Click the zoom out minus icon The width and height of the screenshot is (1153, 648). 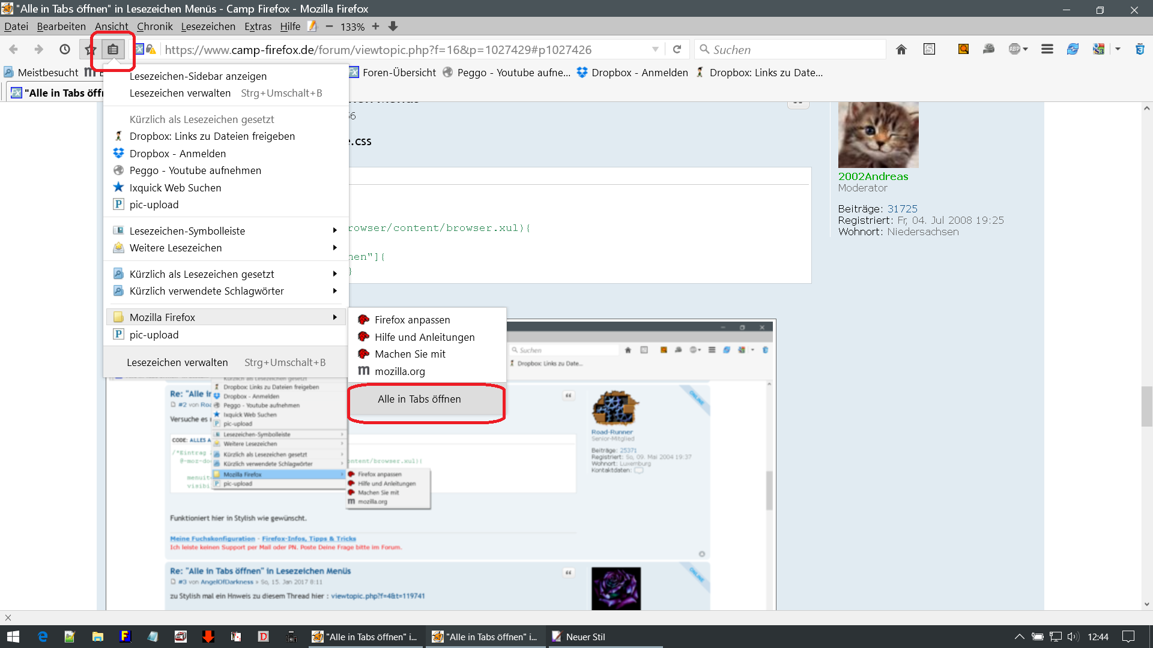coord(329,26)
